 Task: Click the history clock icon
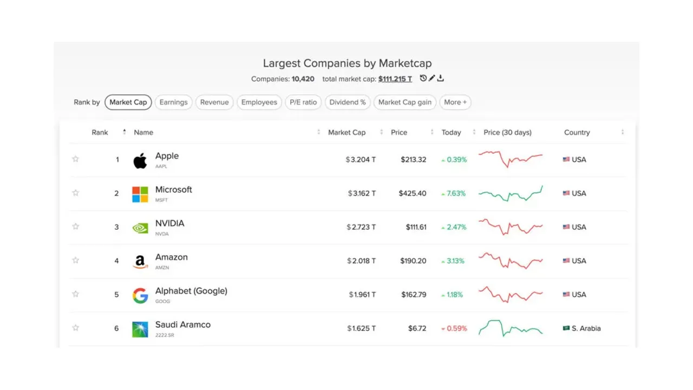point(423,79)
